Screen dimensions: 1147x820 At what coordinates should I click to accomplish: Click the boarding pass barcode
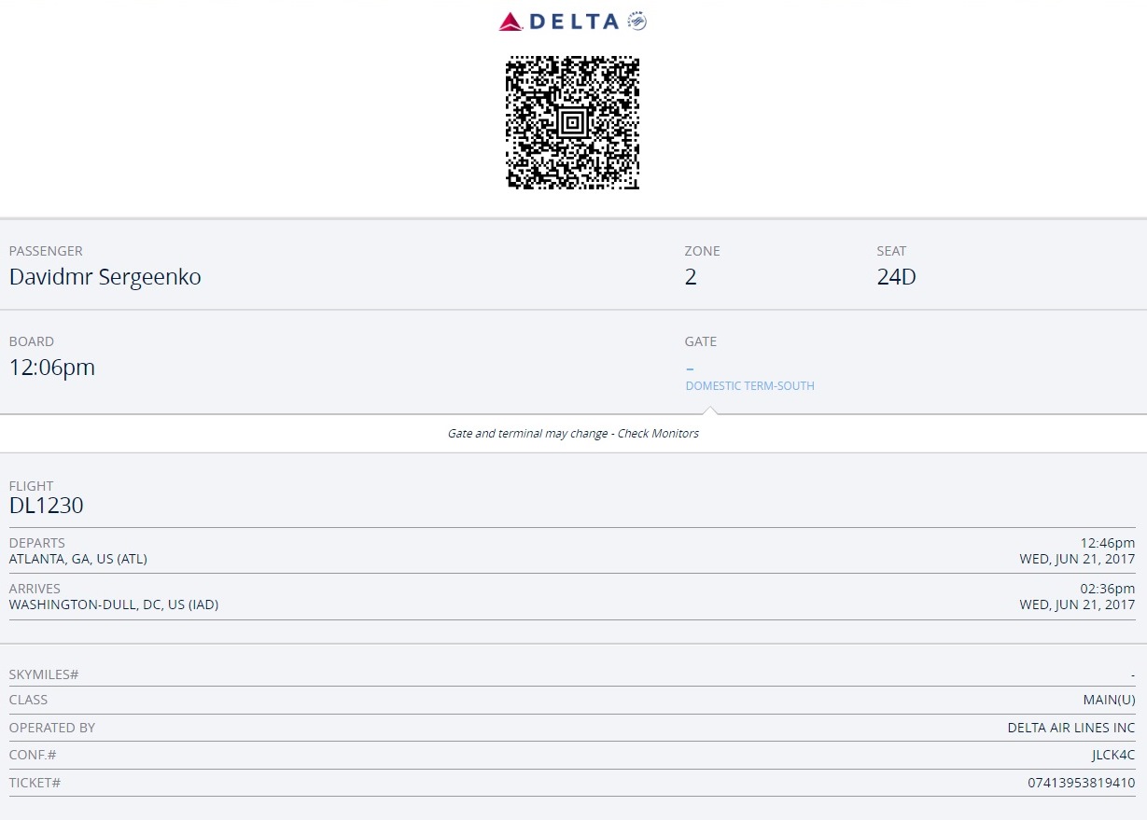pyautogui.click(x=572, y=123)
